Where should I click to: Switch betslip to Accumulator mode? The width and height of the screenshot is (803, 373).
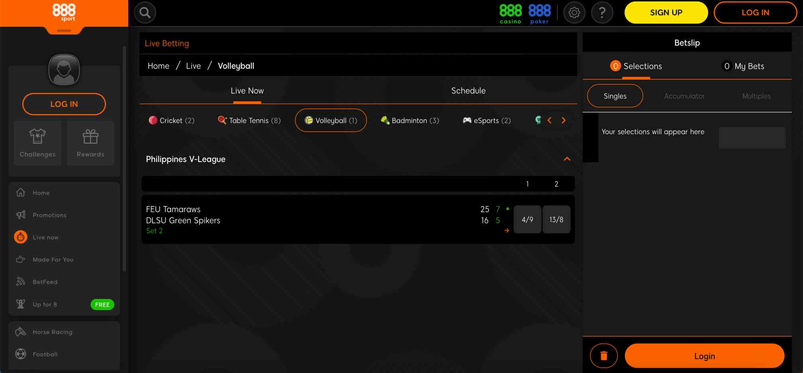point(684,96)
